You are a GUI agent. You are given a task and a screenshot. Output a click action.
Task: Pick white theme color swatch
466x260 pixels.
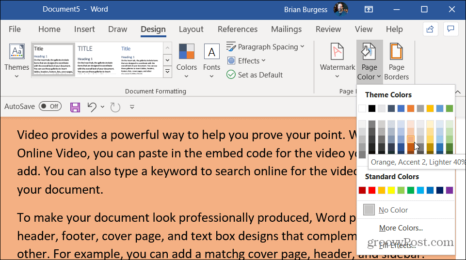[x=362, y=108]
